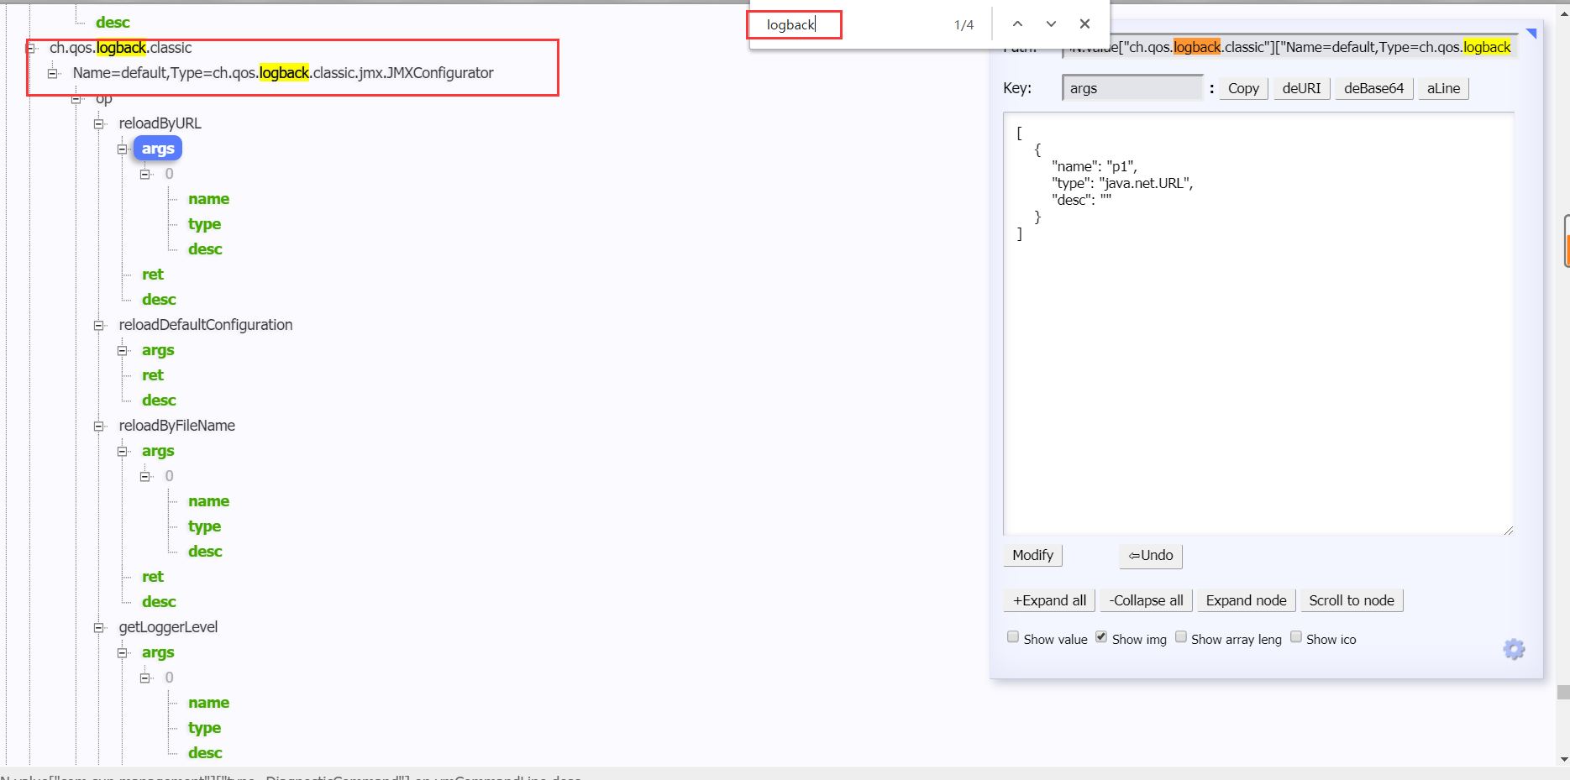
Task: Select desc key under reloadDefaultConfiguration
Action: click(x=159, y=400)
